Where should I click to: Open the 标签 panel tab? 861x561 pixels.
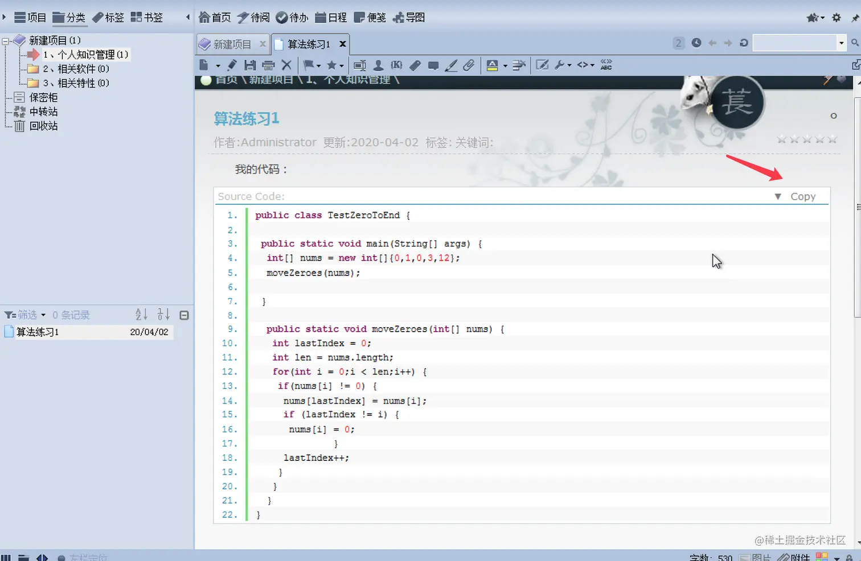point(108,18)
